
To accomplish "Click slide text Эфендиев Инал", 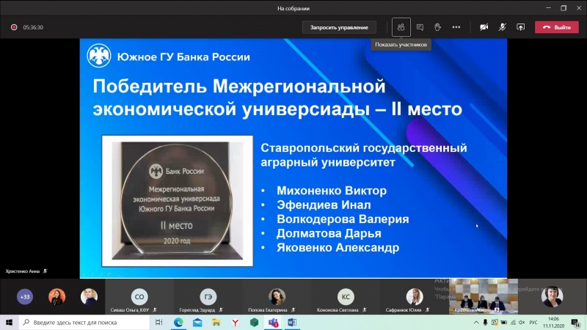I will (x=324, y=205).
